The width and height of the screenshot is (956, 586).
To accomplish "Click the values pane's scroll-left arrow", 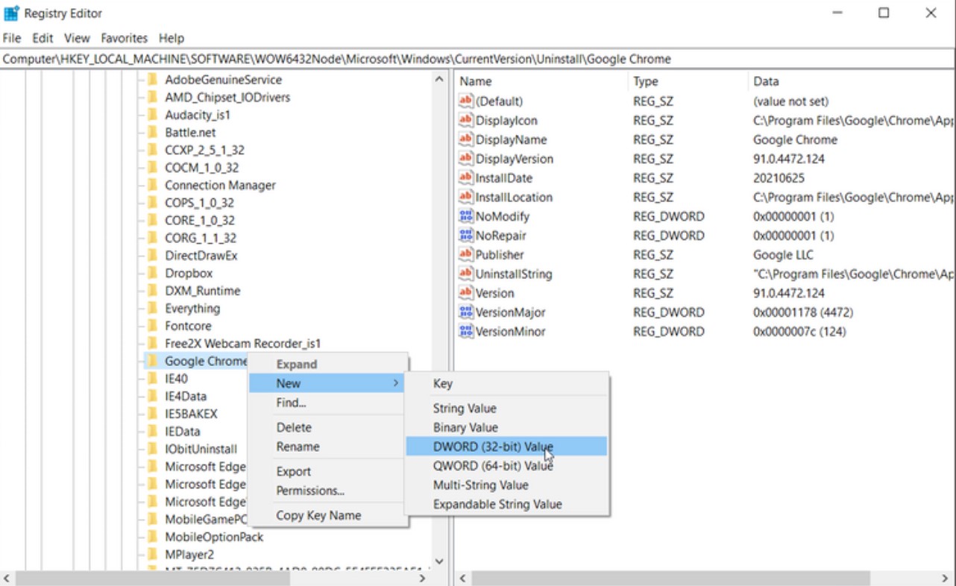I will [462, 578].
